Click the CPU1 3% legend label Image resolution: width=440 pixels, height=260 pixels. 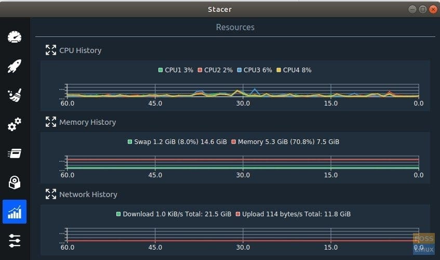click(x=179, y=70)
